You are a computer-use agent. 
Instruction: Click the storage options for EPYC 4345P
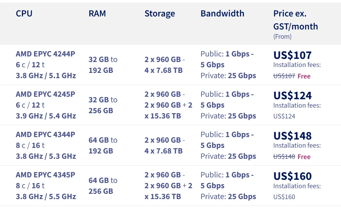168,186
